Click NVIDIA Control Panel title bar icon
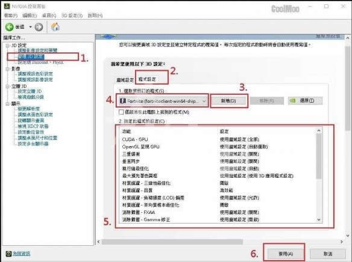This screenshot has width=352, height=262. point(7,6)
